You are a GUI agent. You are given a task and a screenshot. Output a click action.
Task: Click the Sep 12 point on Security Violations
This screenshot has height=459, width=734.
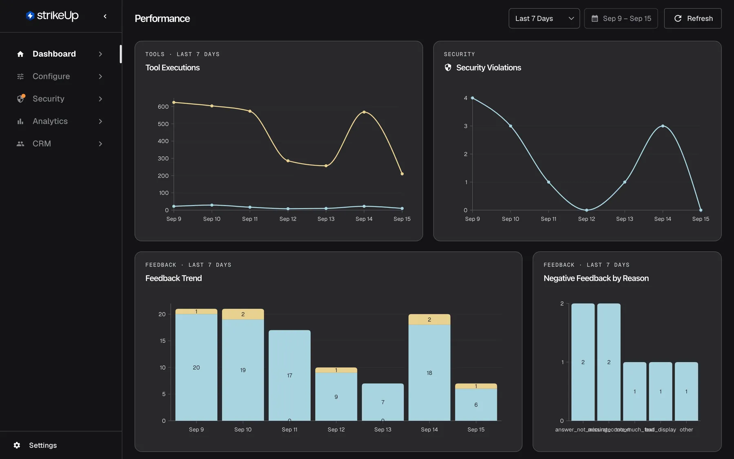coord(586,210)
